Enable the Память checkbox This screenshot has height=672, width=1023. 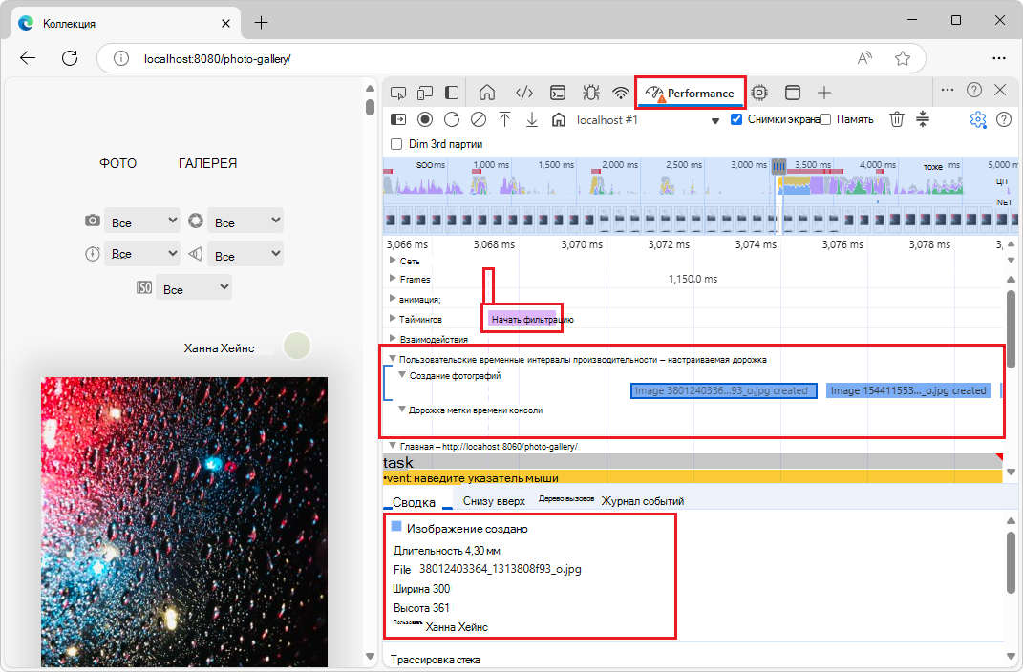point(825,119)
